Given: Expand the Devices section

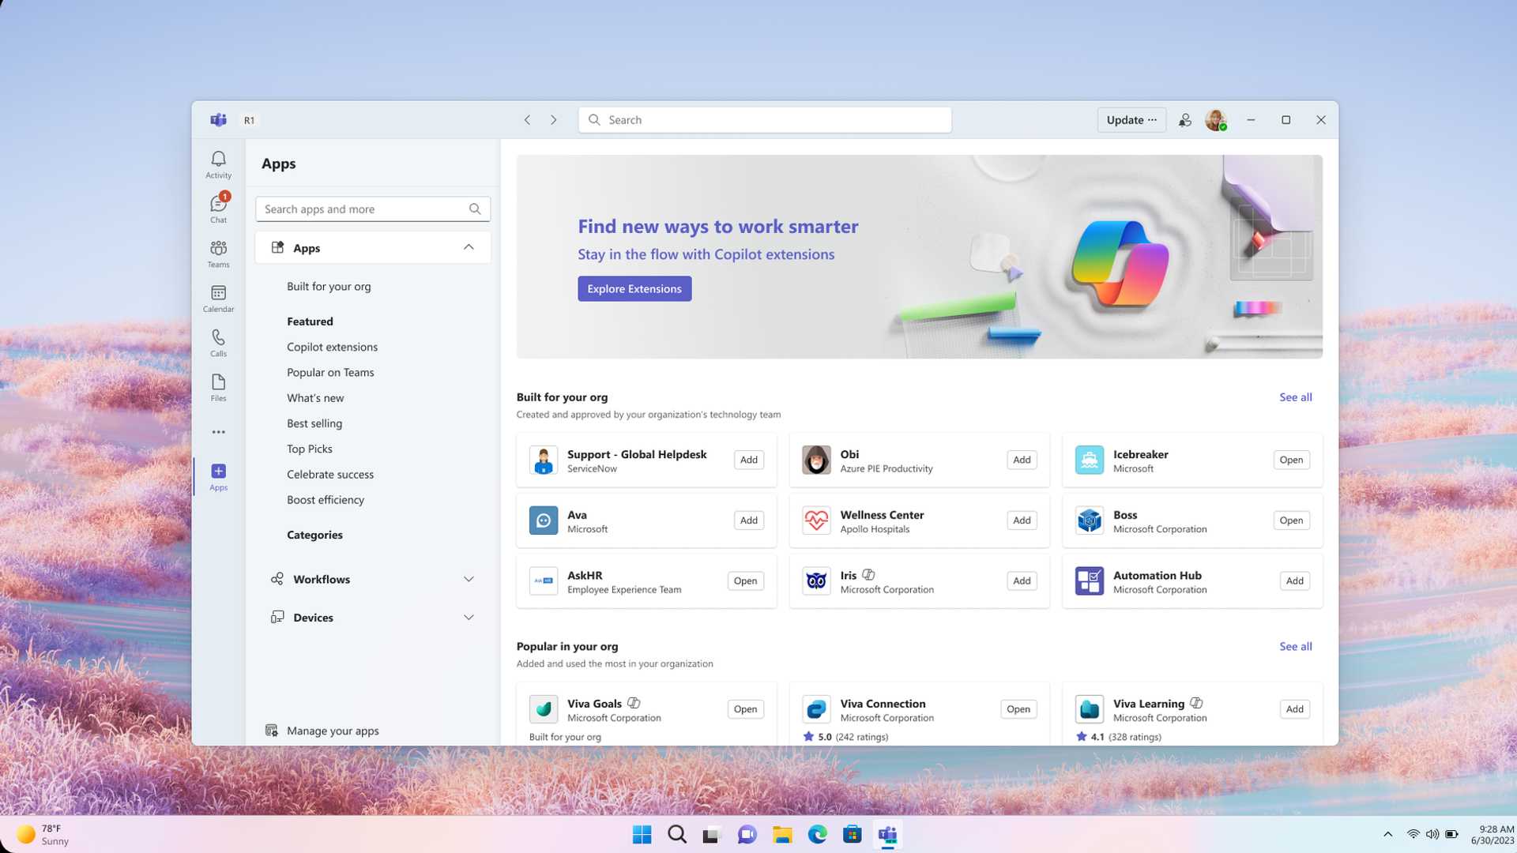Looking at the screenshot, I should 469,617.
